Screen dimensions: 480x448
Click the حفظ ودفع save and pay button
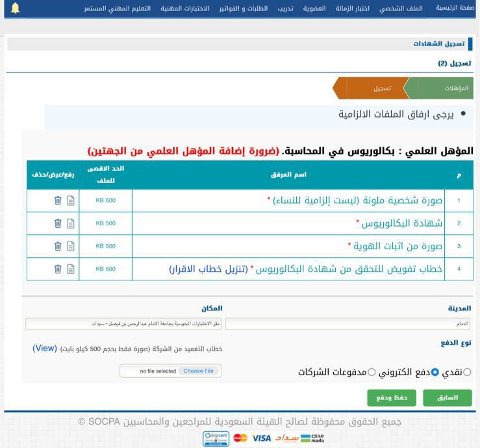click(x=392, y=398)
